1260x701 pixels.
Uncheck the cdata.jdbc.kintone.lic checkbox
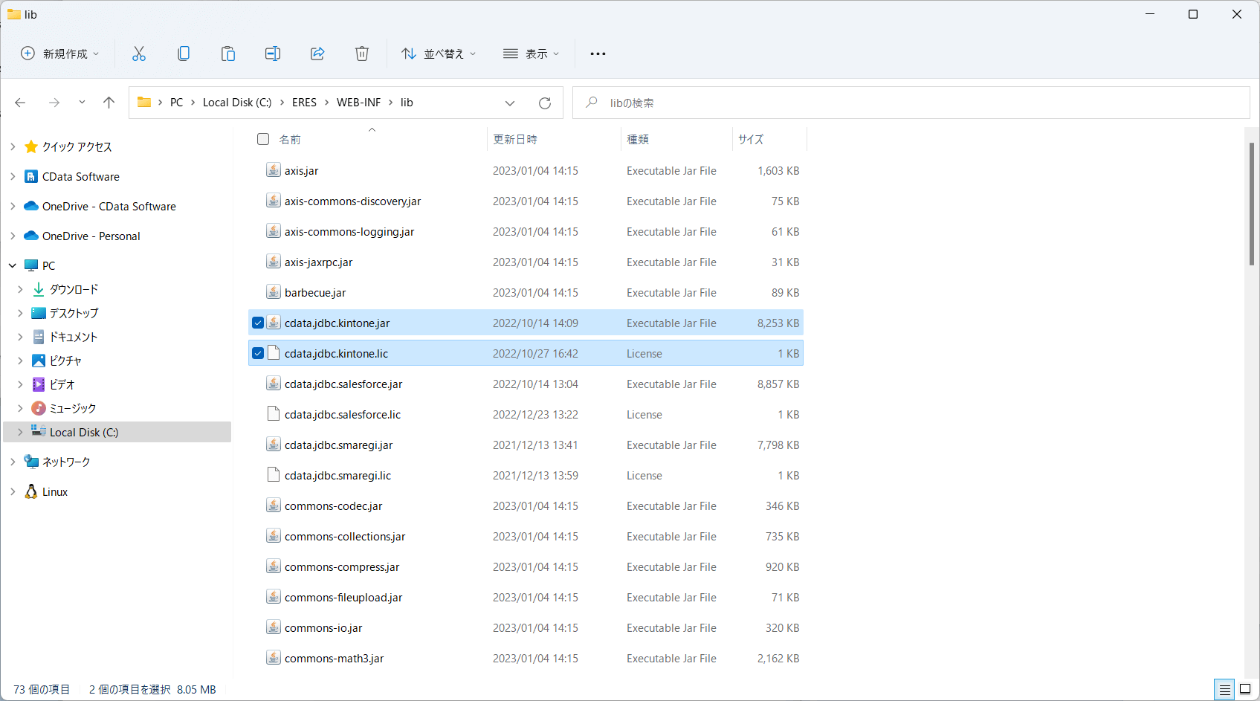(x=258, y=353)
